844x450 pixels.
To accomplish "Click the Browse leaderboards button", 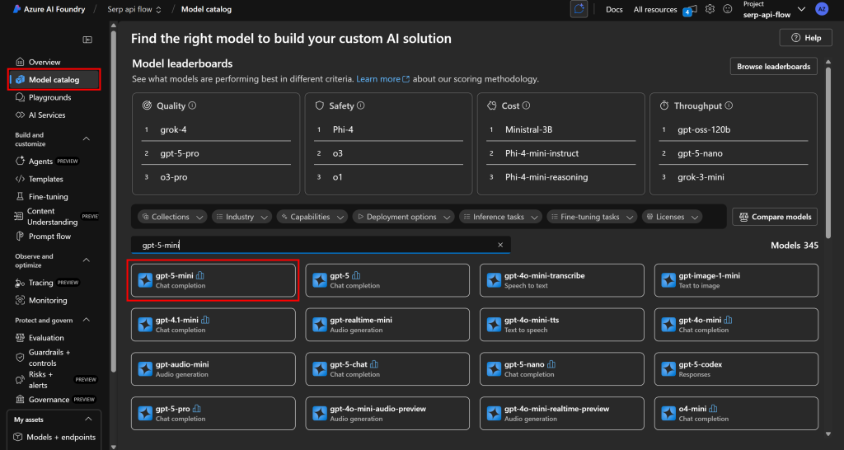I will pyautogui.click(x=773, y=67).
